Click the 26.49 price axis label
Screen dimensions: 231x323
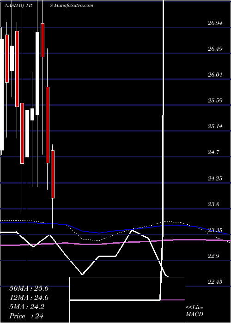215,49
